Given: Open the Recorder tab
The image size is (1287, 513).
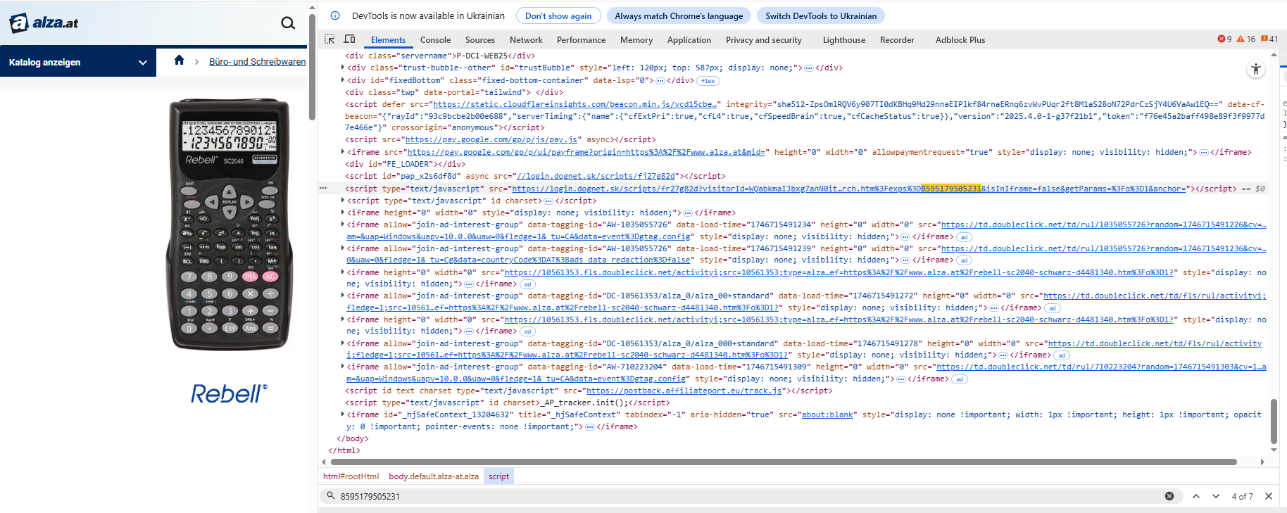Looking at the screenshot, I should point(897,40).
